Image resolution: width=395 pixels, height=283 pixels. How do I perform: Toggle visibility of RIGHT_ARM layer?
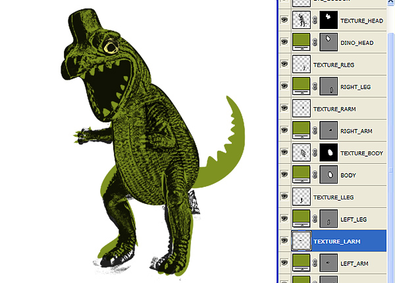tap(284, 130)
